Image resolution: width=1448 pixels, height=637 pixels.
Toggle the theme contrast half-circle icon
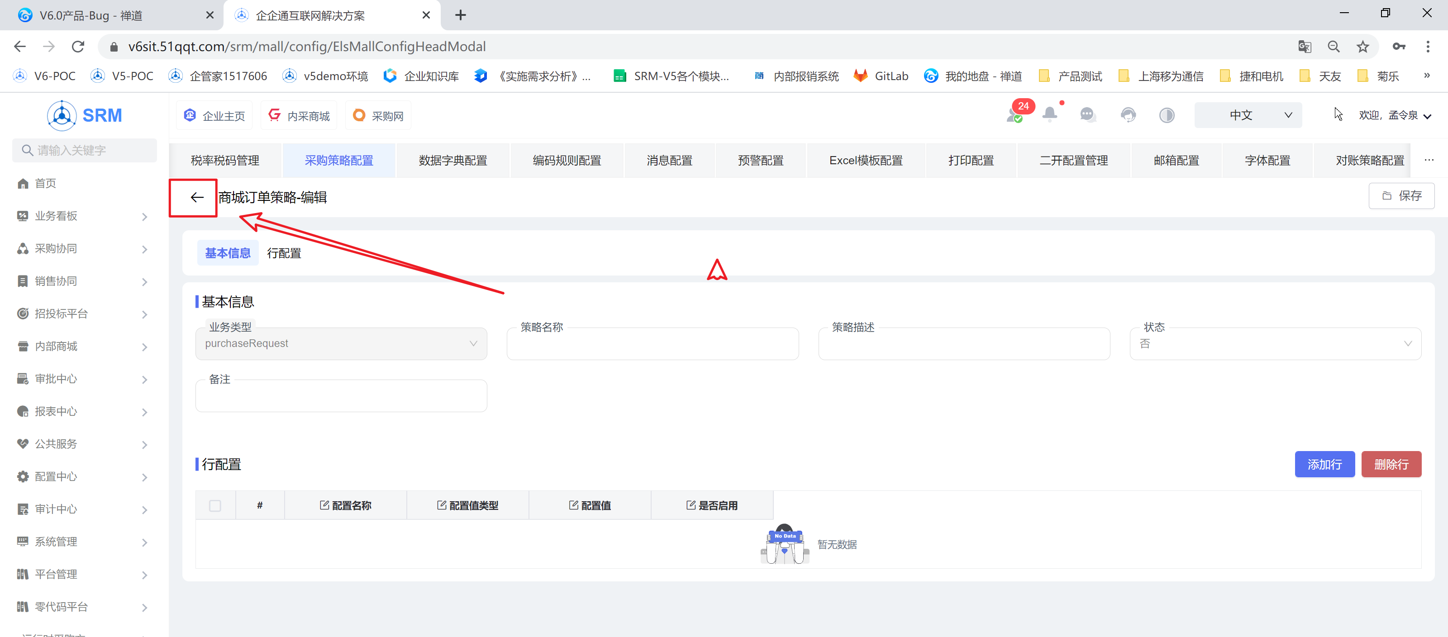point(1167,115)
